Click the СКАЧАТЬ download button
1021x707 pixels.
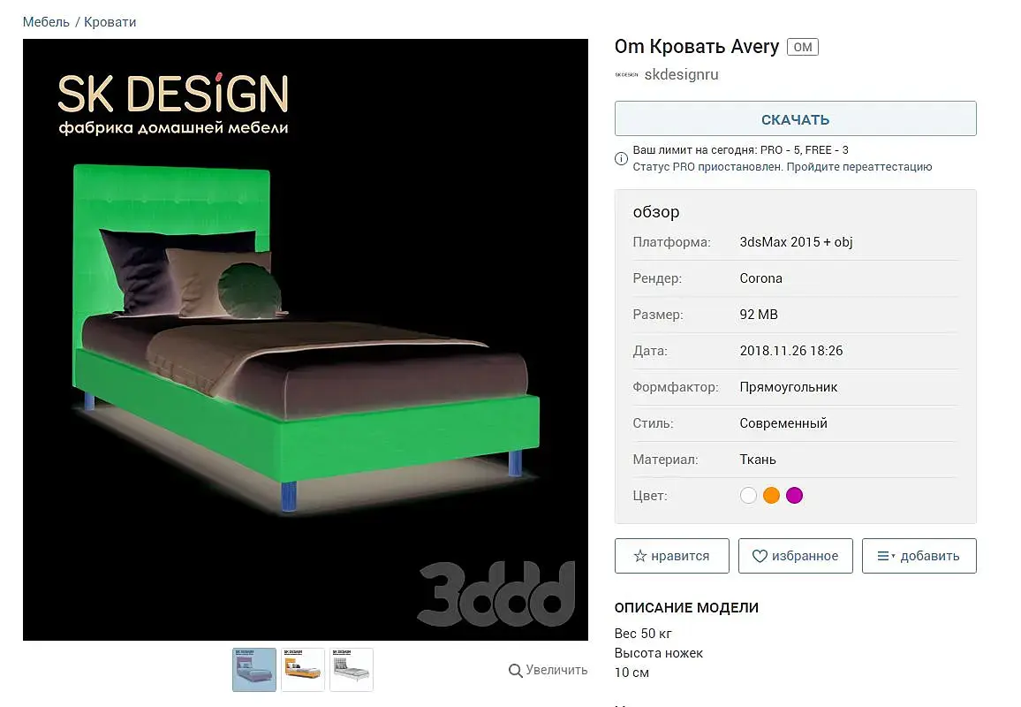click(x=795, y=118)
